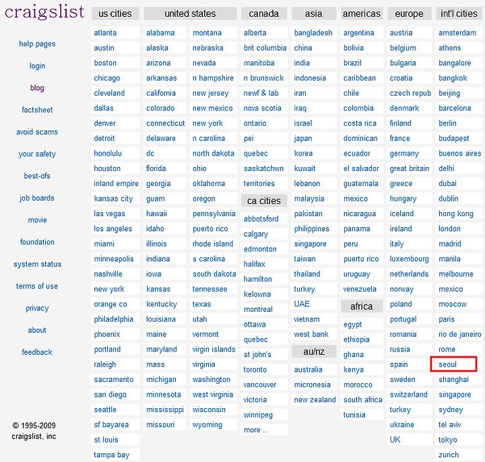Choose montana from the states list
This screenshot has width=485, height=462.
tap(207, 33)
